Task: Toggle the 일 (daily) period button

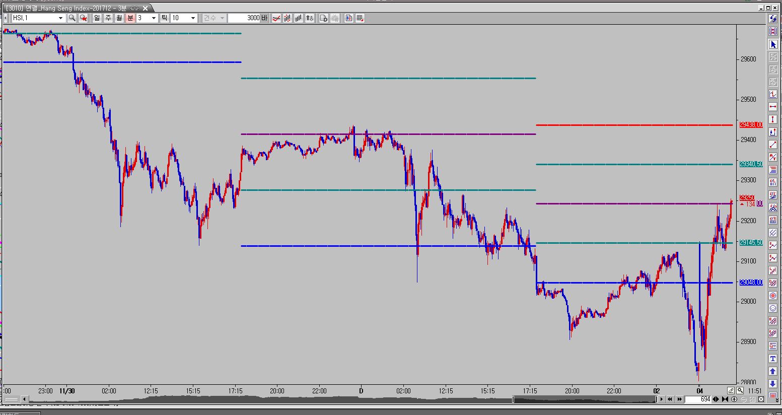Action: [97, 18]
